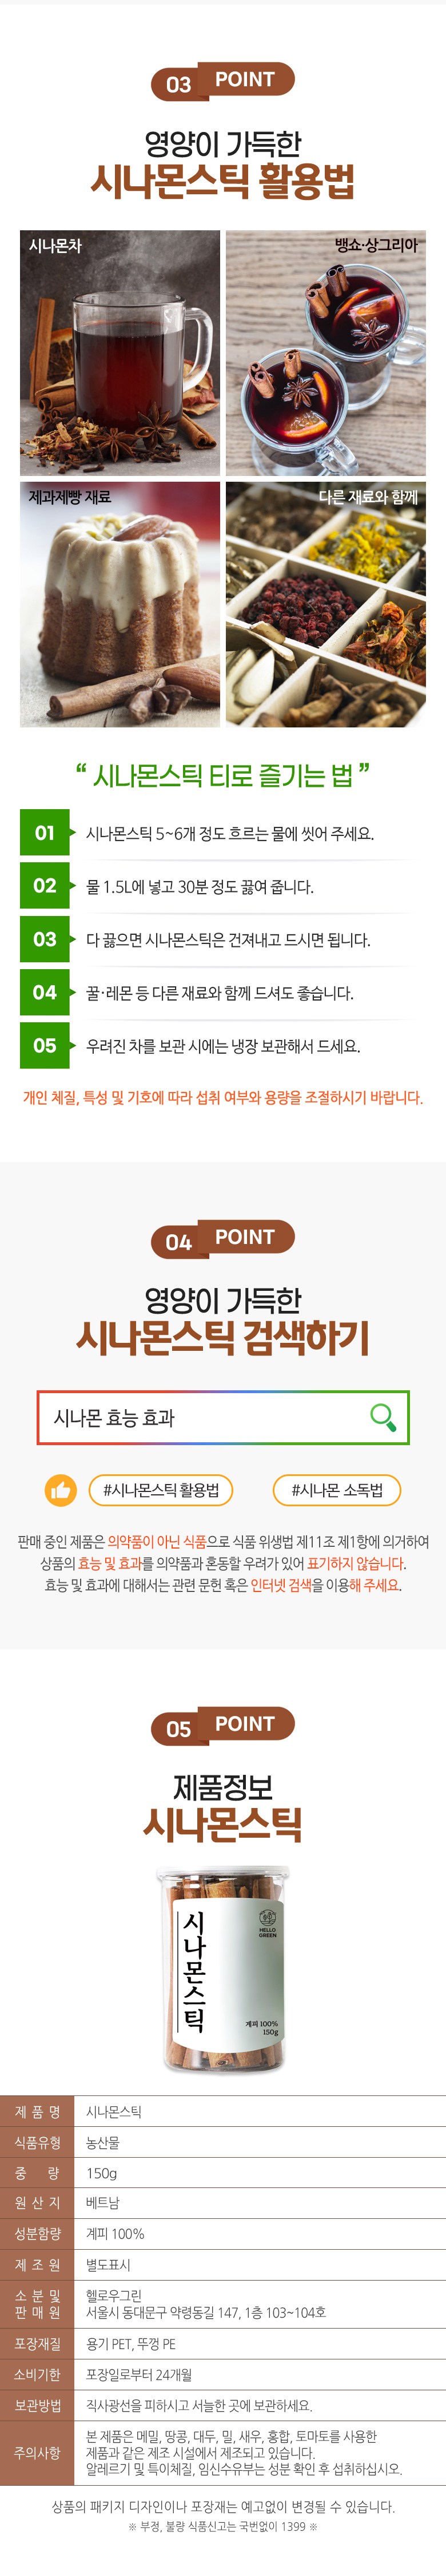Image resolution: width=446 pixels, height=2576 pixels.
Task: Select the #시나몬 소독법 hashtag button
Action: pos(337,1489)
